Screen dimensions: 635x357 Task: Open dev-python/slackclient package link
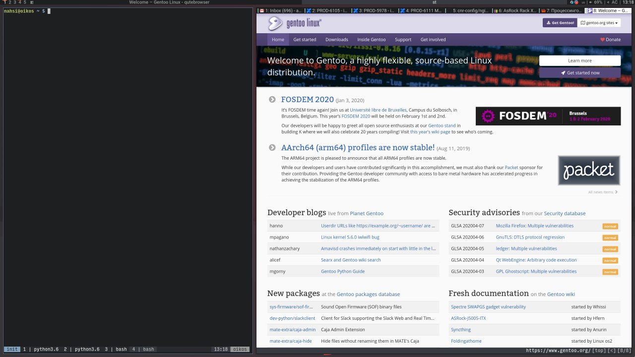click(292, 318)
